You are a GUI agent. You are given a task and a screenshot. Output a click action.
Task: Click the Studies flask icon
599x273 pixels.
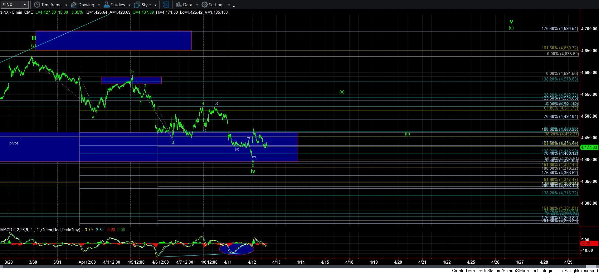click(x=107, y=5)
